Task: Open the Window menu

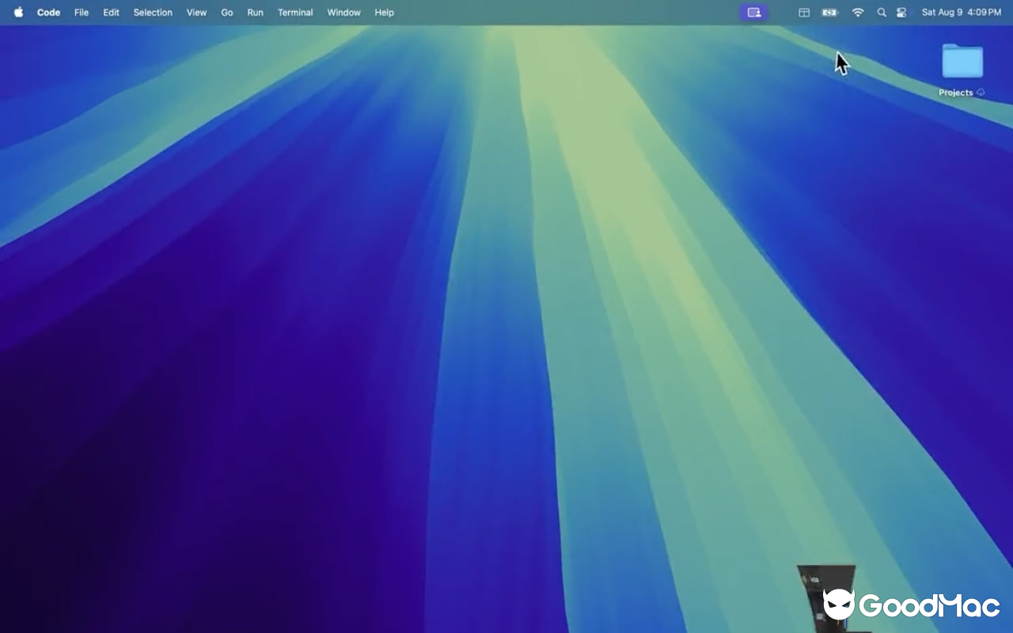Action: pyautogui.click(x=343, y=12)
